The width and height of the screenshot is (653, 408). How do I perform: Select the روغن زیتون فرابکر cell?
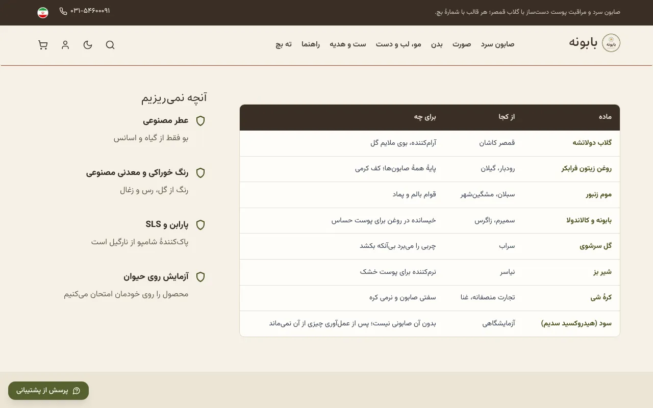(x=587, y=168)
